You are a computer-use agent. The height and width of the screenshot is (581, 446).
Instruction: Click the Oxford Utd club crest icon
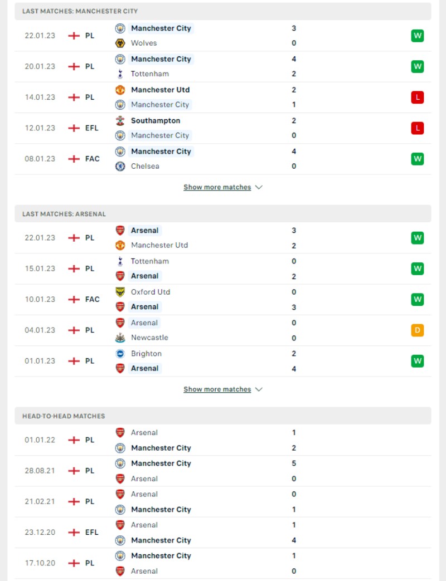(x=120, y=292)
